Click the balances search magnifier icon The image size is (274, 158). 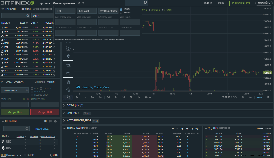27,129
